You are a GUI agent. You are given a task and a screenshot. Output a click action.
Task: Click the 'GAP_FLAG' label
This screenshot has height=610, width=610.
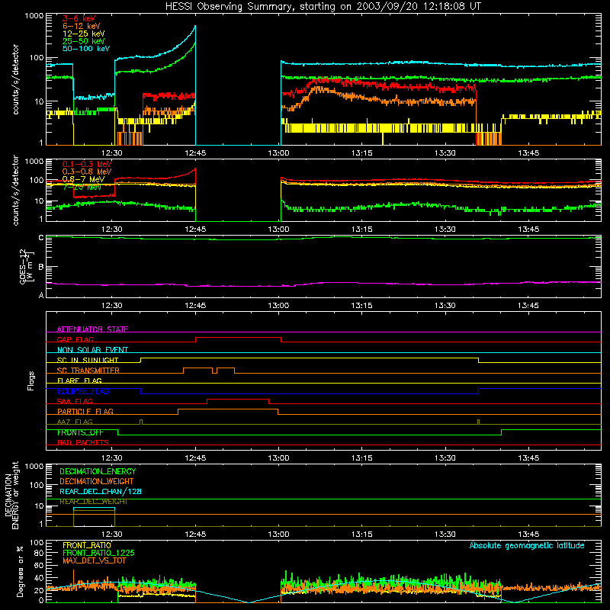point(75,339)
